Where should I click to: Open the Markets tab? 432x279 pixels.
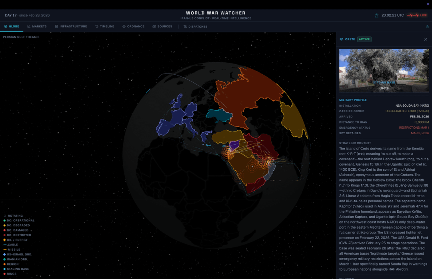click(37, 26)
